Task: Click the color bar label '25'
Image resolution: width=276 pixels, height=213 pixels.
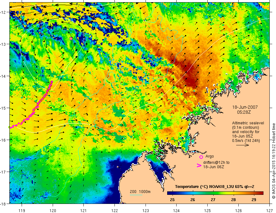Action: (x=172, y=200)
